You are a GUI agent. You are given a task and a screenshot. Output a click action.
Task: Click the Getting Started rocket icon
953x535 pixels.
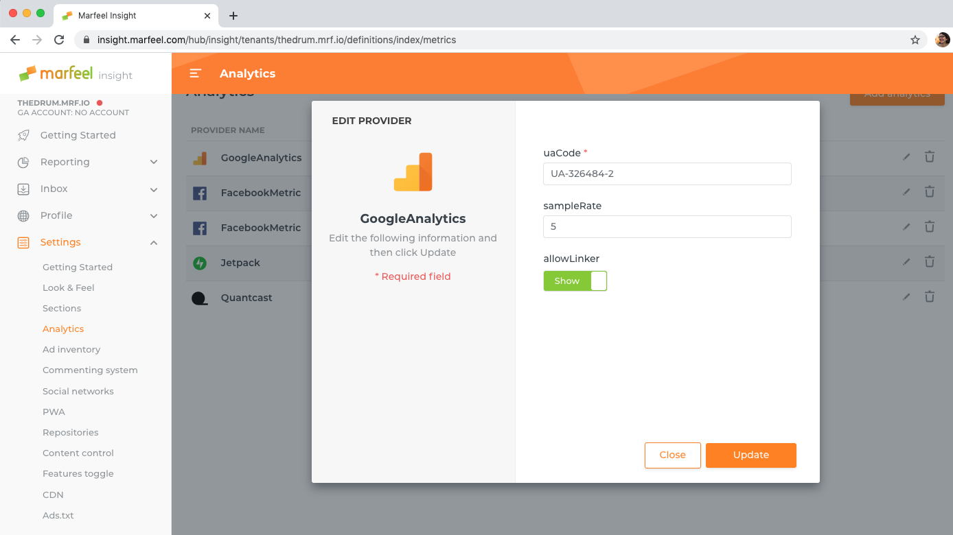tap(23, 135)
